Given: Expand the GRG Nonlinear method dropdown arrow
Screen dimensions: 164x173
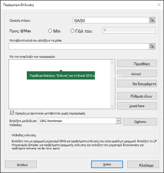Looking at the screenshot, I should 119,121.
